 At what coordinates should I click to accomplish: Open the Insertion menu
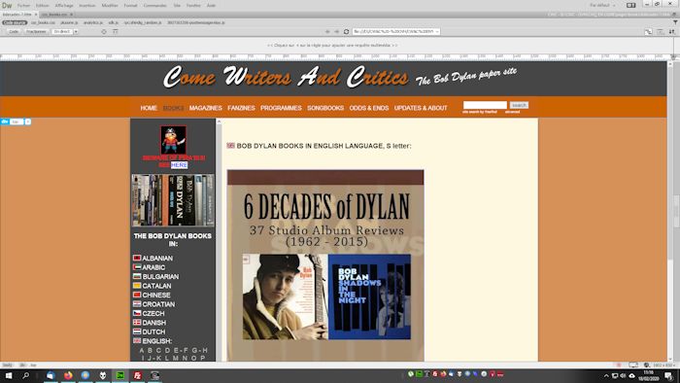(87, 6)
